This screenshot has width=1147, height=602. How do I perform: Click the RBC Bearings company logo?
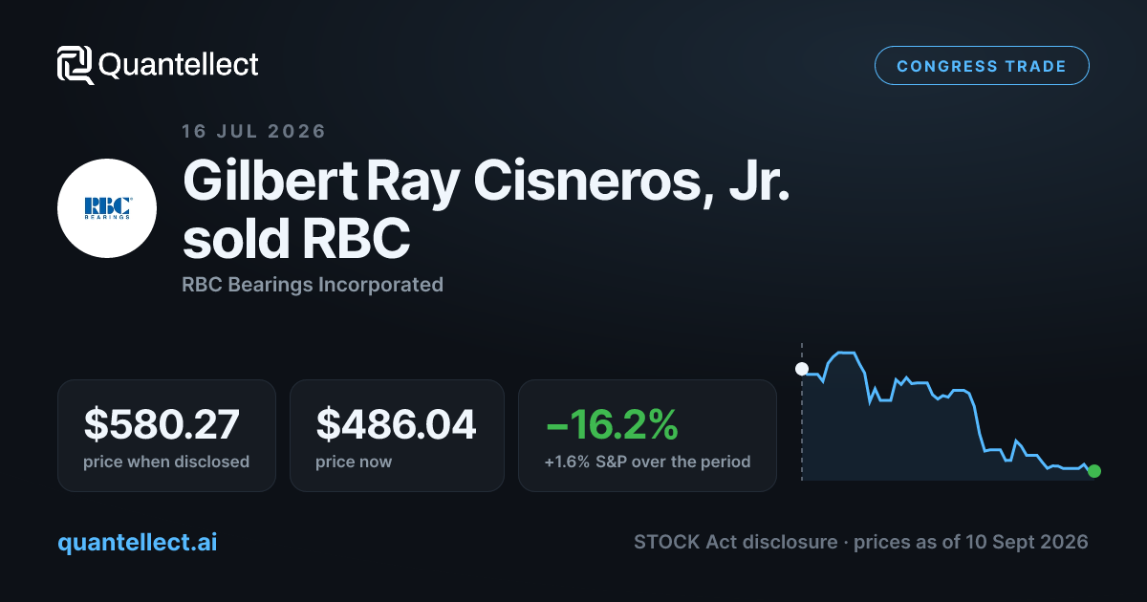point(107,208)
